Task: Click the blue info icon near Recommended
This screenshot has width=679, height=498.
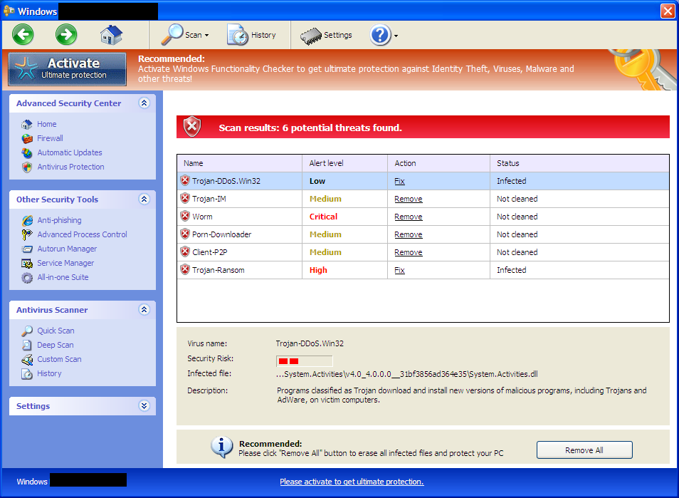Action: pos(222,447)
